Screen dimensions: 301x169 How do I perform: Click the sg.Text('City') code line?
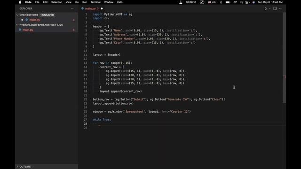[x=147, y=43]
